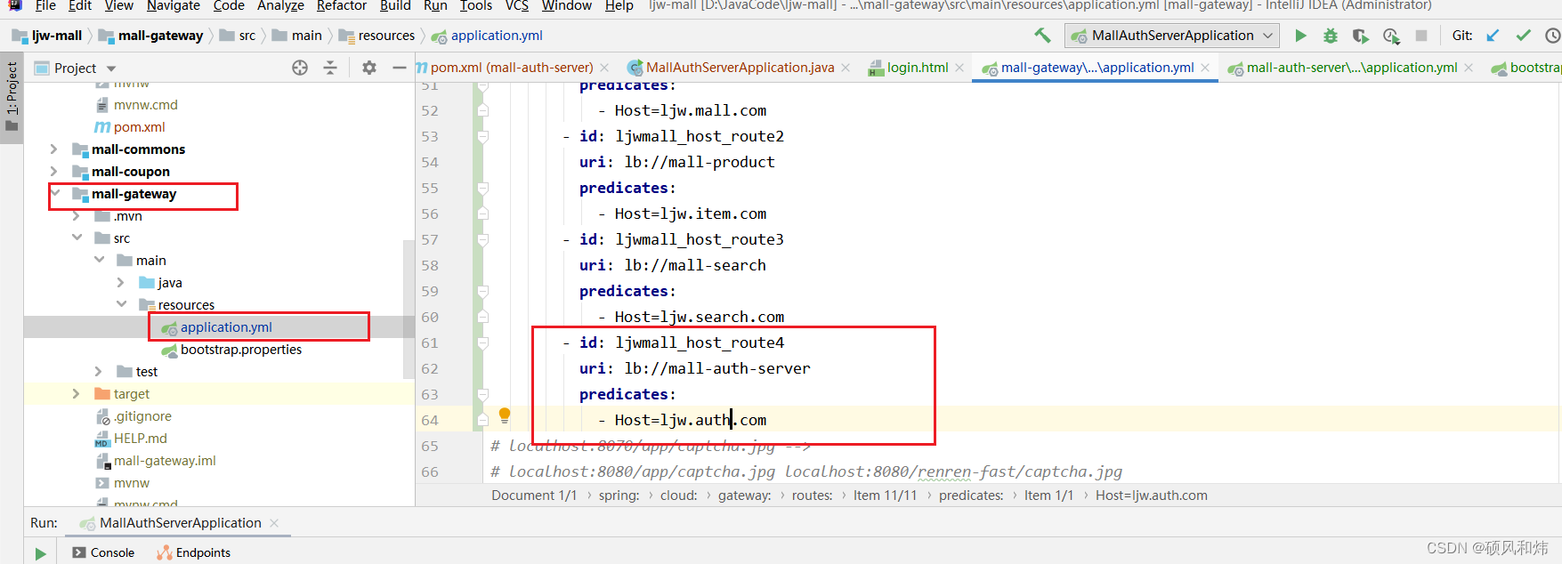The height and width of the screenshot is (564, 1562).
Task: Expand the mall-commons module
Action: point(53,149)
